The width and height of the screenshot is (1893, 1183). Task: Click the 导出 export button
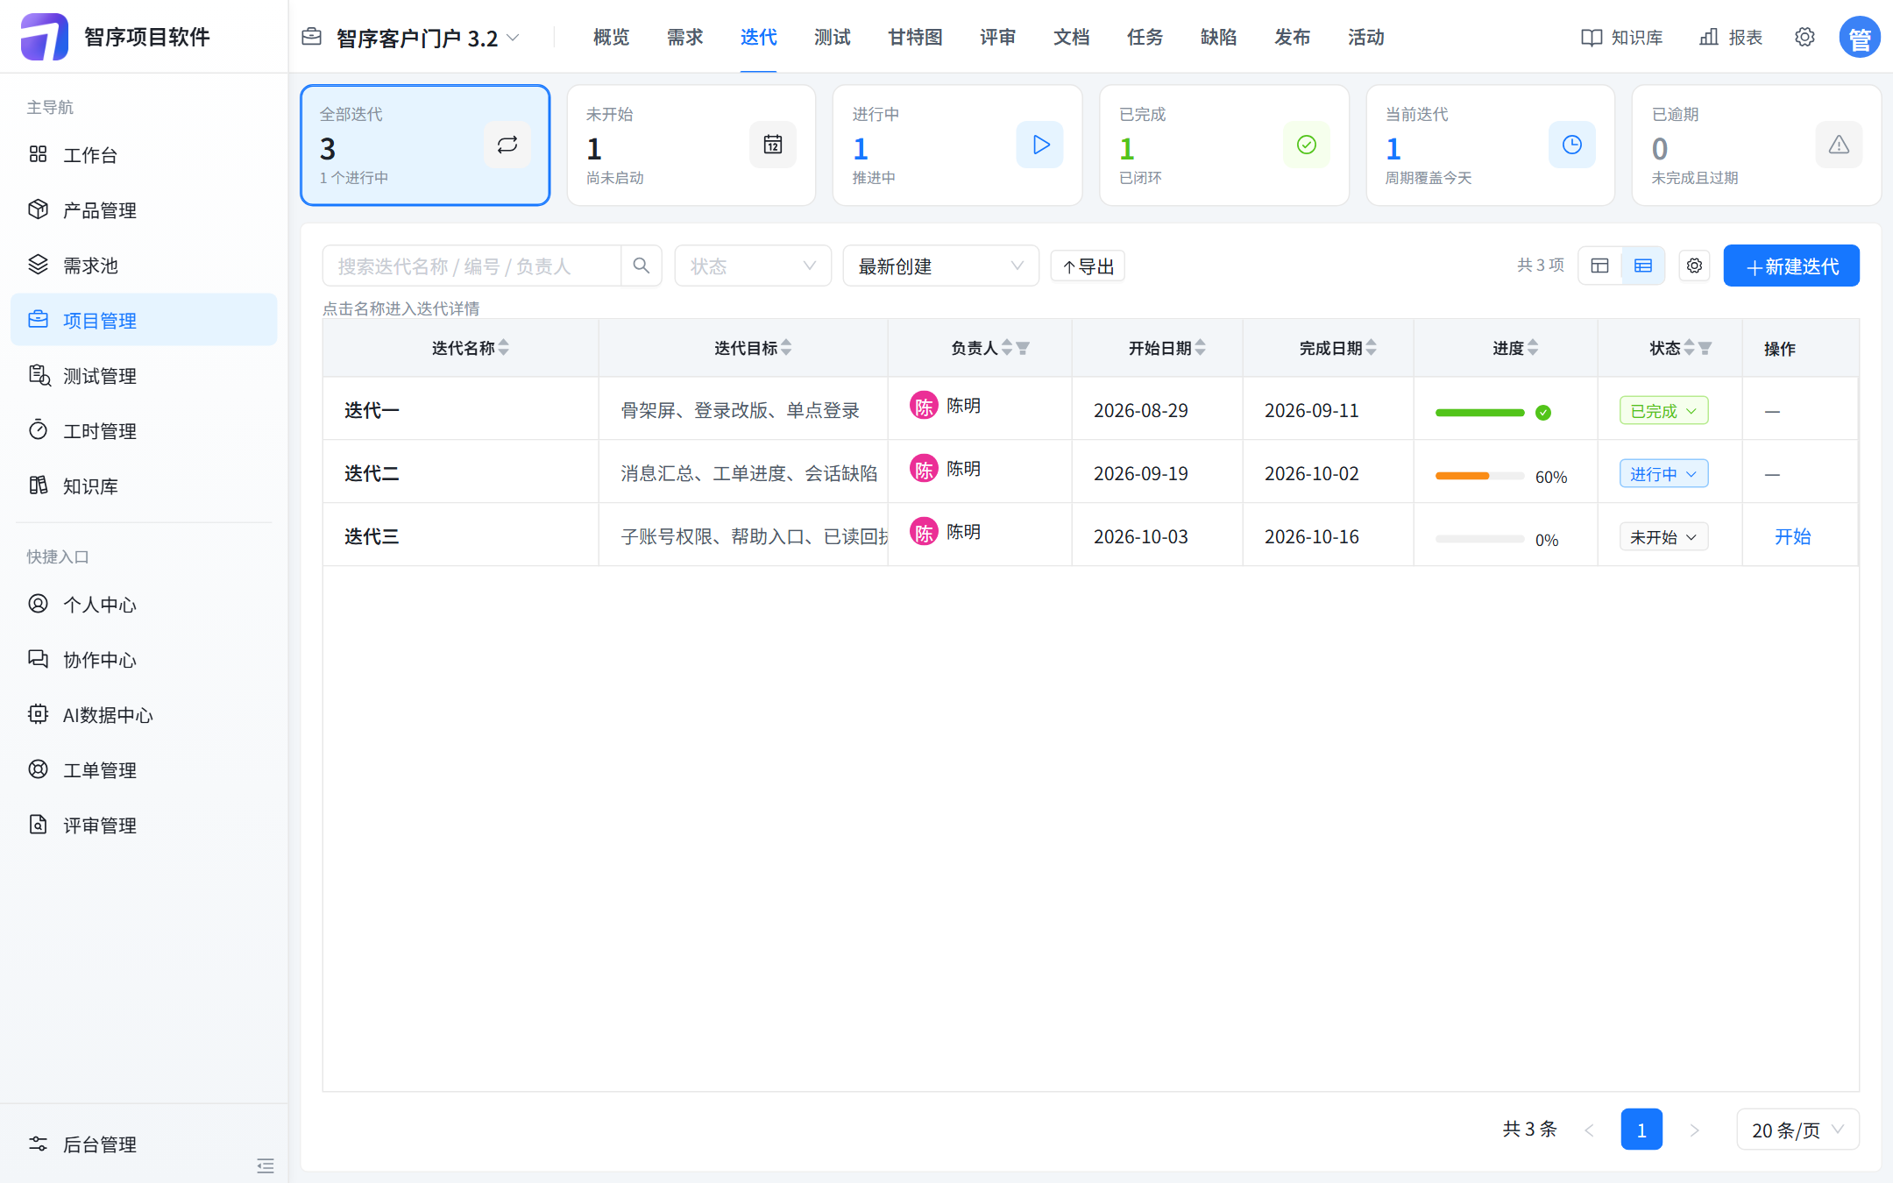(x=1088, y=266)
